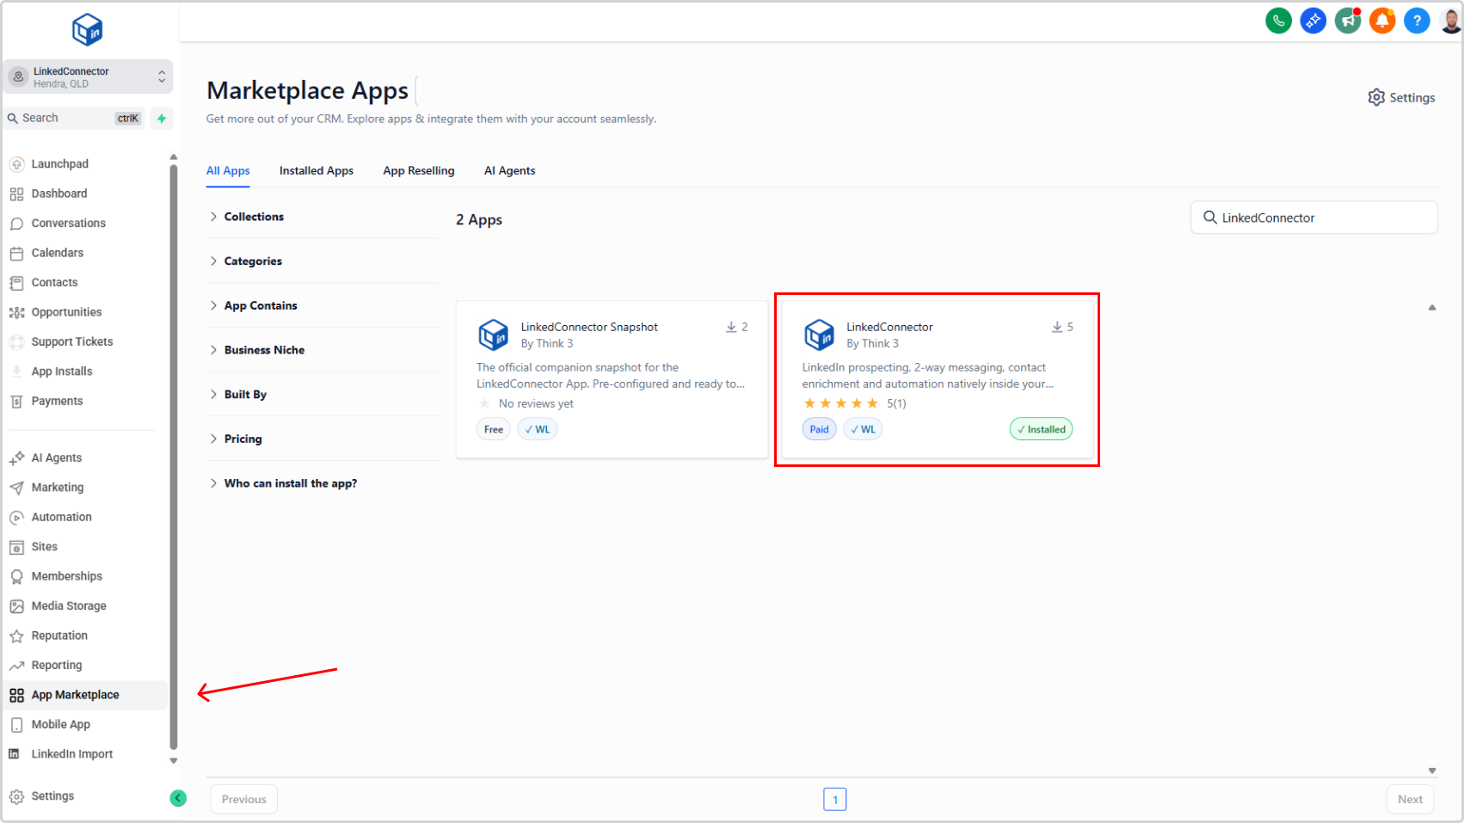Image resolution: width=1464 pixels, height=823 pixels.
Task: Switch to the AI Agents tab
Action: pyautogui.click(x=509, y=171)
